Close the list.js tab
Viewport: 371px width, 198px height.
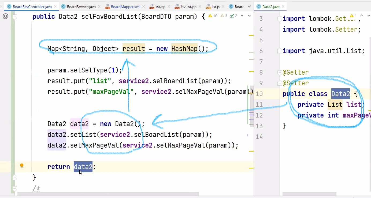click(x=223, y=6)
